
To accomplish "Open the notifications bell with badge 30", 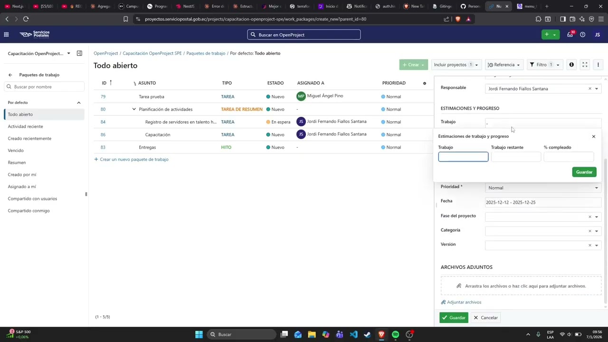I will (570, 35).
